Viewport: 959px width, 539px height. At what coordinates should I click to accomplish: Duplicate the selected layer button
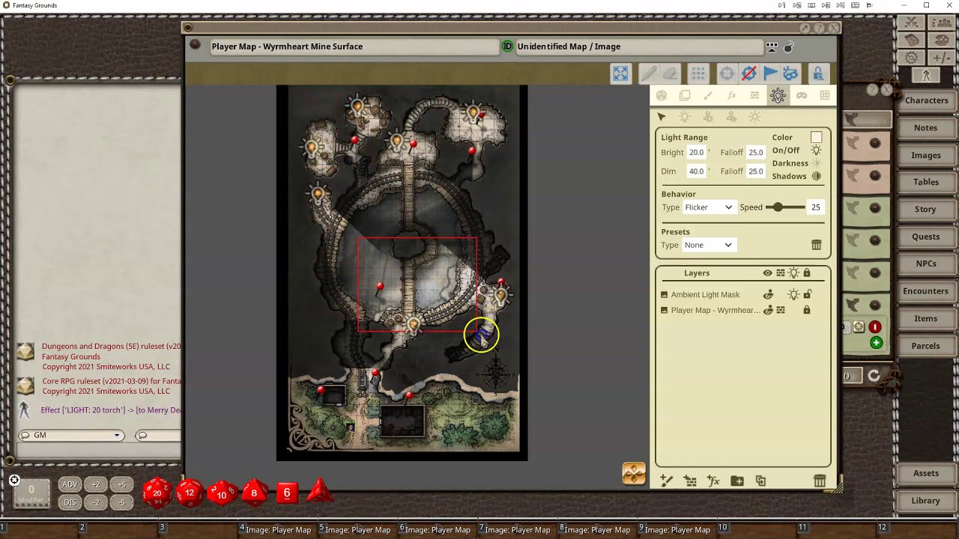[760, 481]
